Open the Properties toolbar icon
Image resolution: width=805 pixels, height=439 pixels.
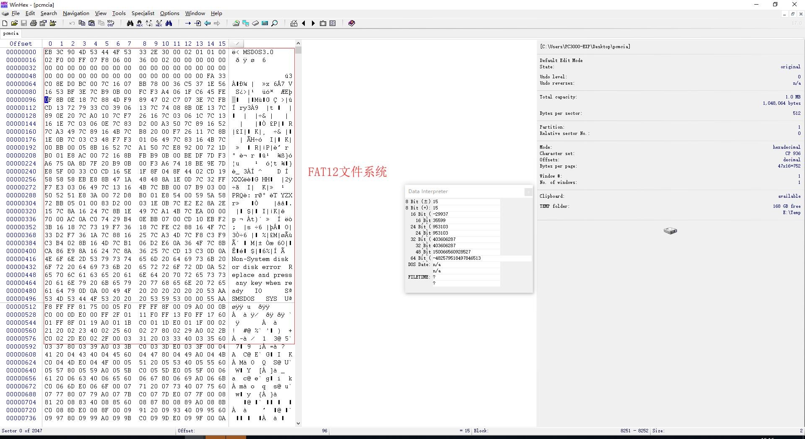[43, 23]
